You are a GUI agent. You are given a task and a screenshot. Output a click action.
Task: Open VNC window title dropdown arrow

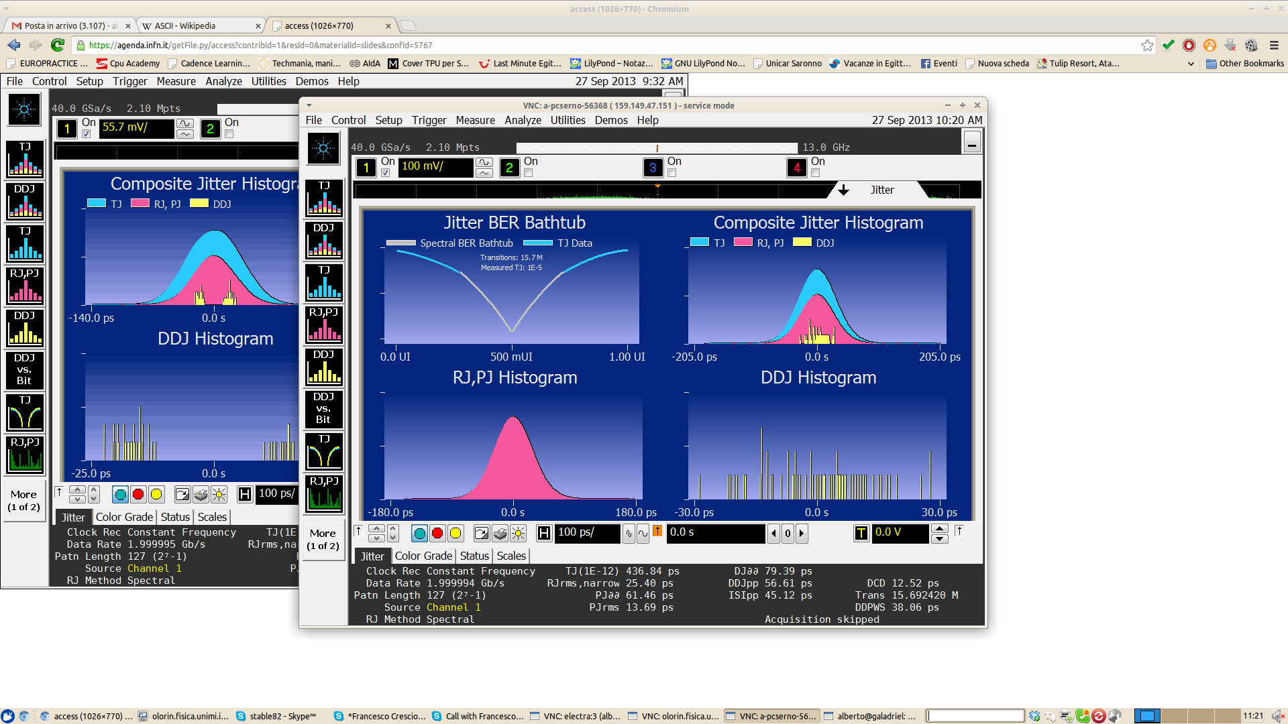309,105
